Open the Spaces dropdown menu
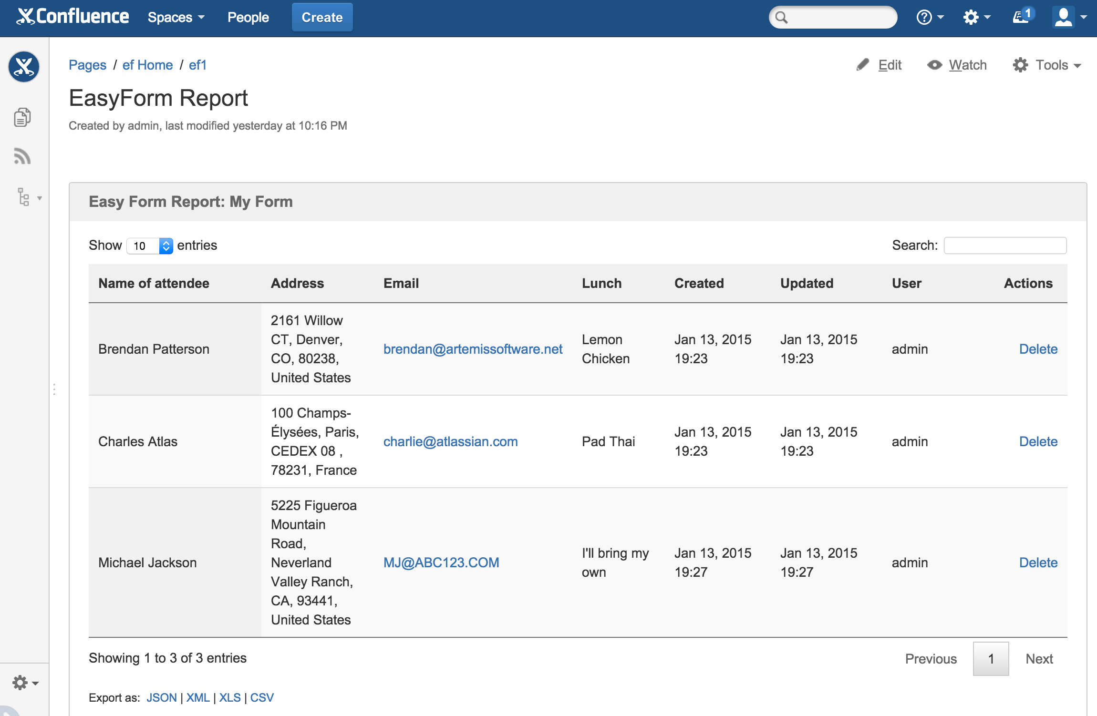 [176, 18]
